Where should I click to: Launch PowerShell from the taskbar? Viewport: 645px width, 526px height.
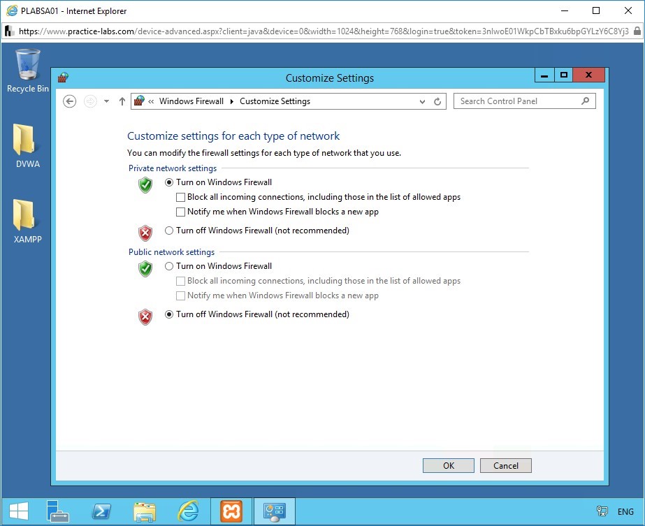(x=101, y=511)
